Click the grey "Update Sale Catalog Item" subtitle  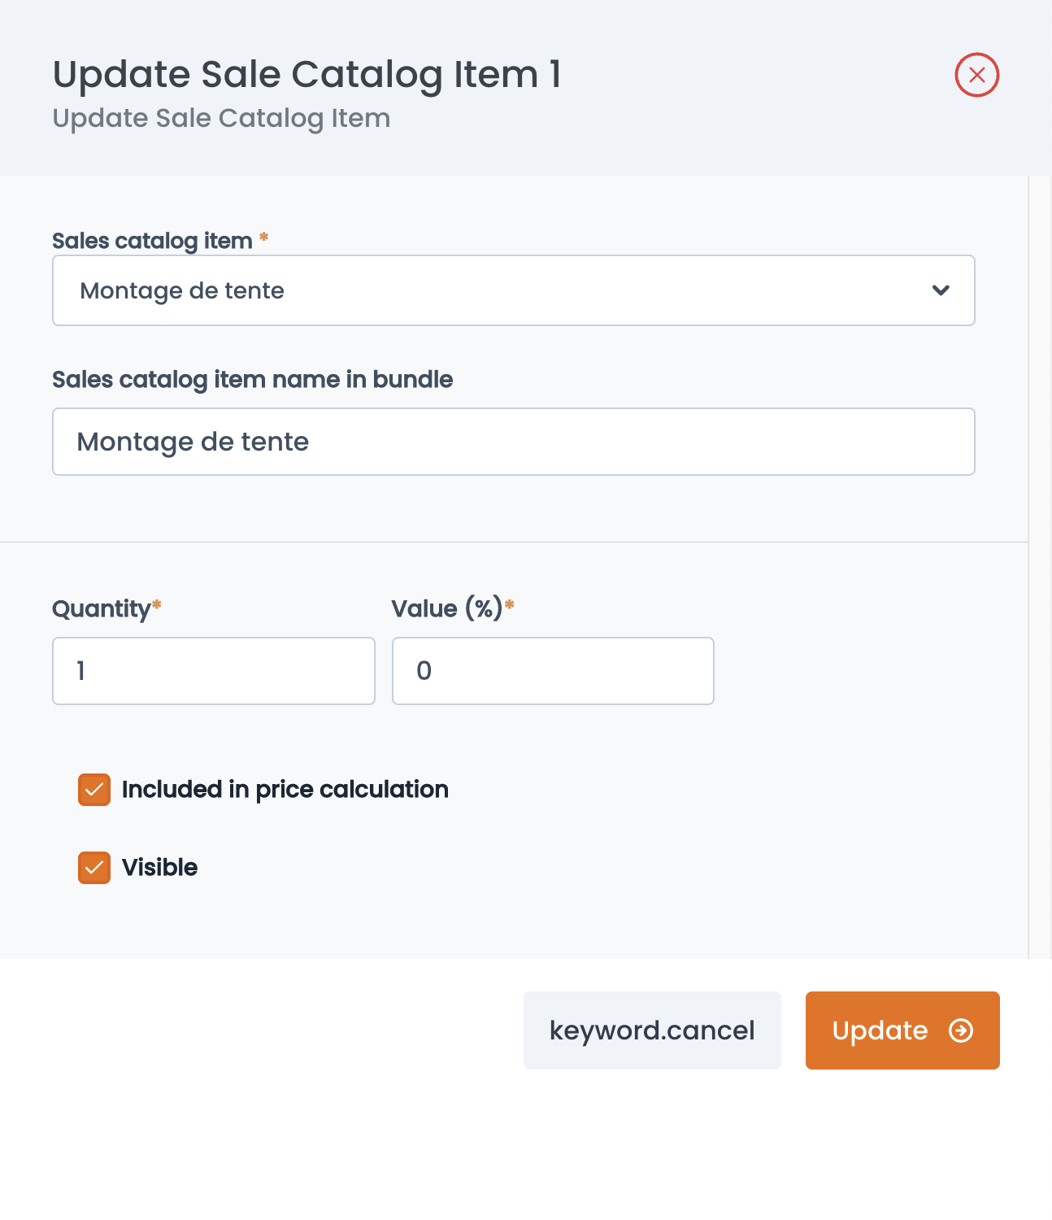click(x=222, y=119)
